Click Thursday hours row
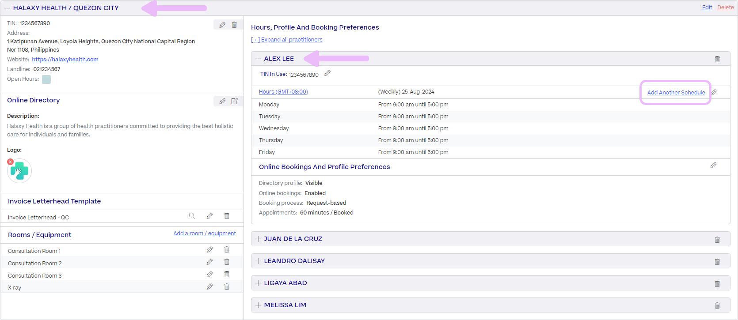 [491, 140]
